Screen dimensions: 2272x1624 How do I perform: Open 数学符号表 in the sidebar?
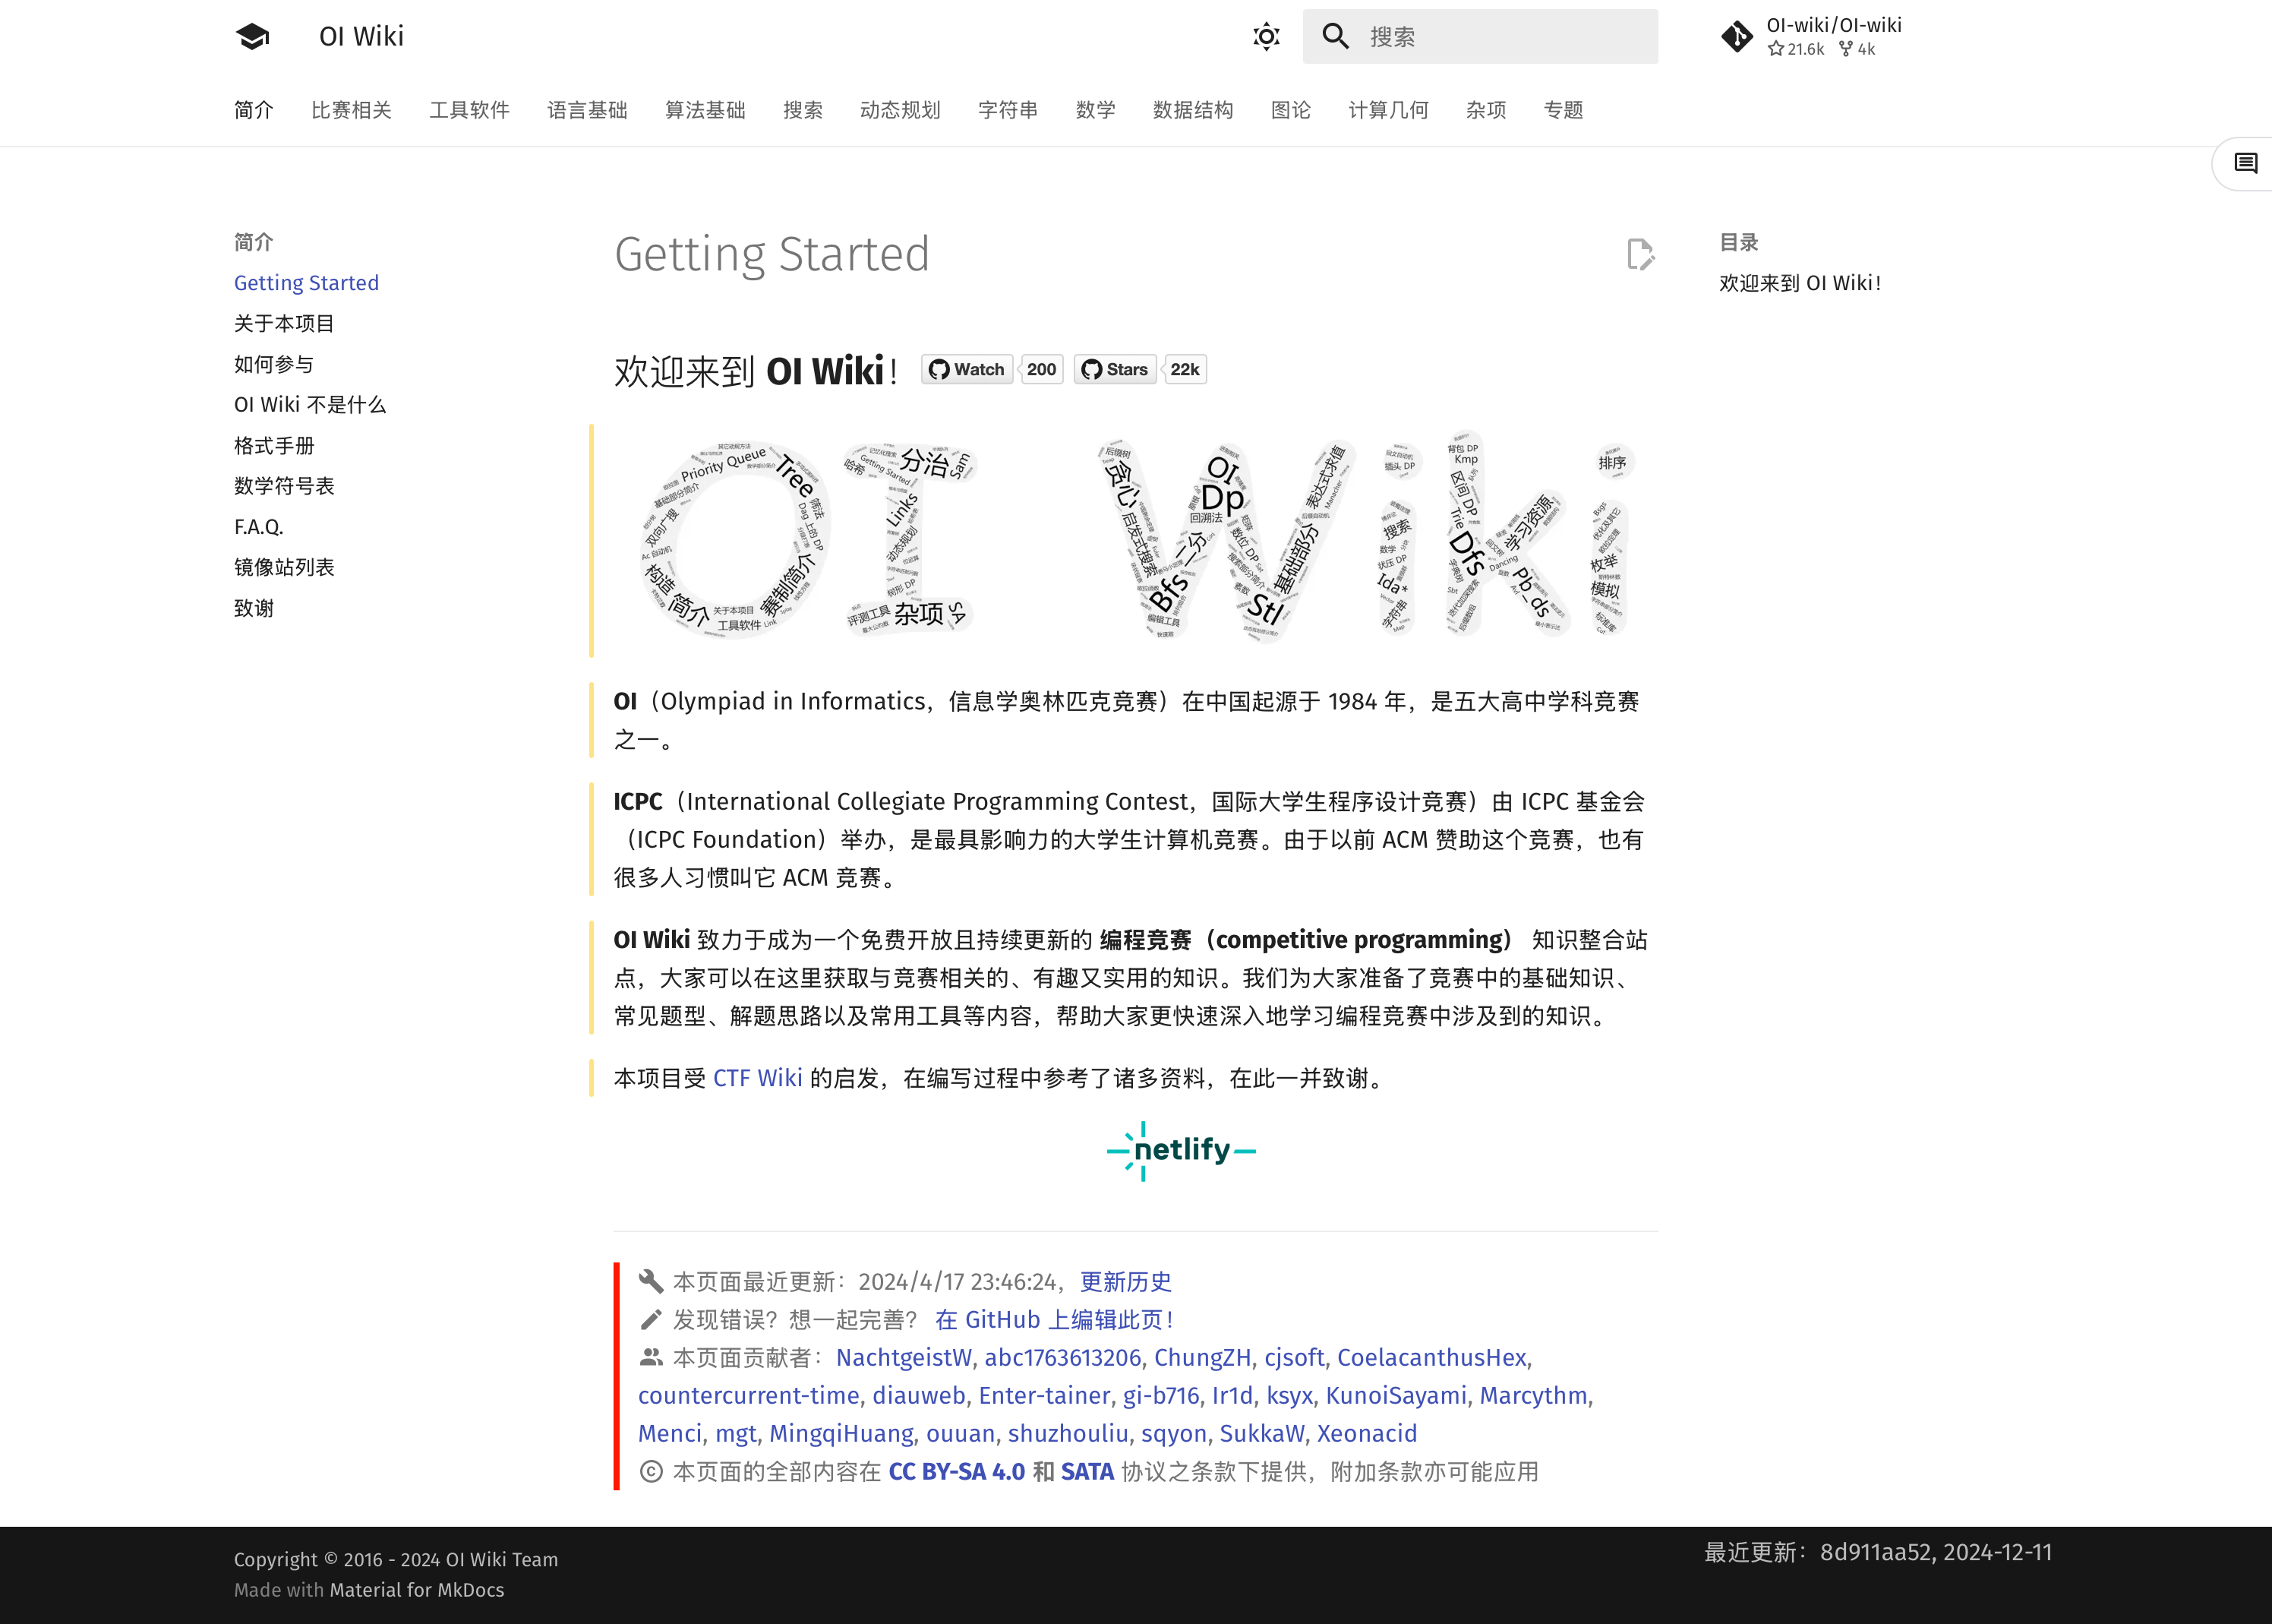(x=284, y=486)
